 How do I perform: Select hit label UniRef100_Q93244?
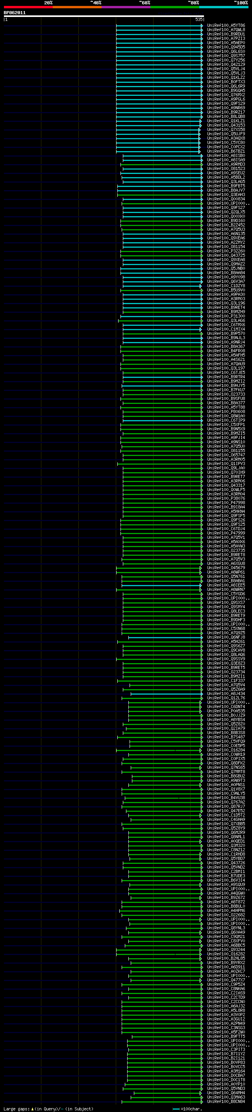[226, 950]
